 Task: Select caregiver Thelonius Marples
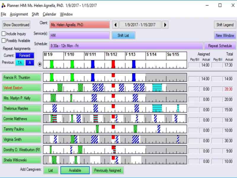(x=21, y=109)
